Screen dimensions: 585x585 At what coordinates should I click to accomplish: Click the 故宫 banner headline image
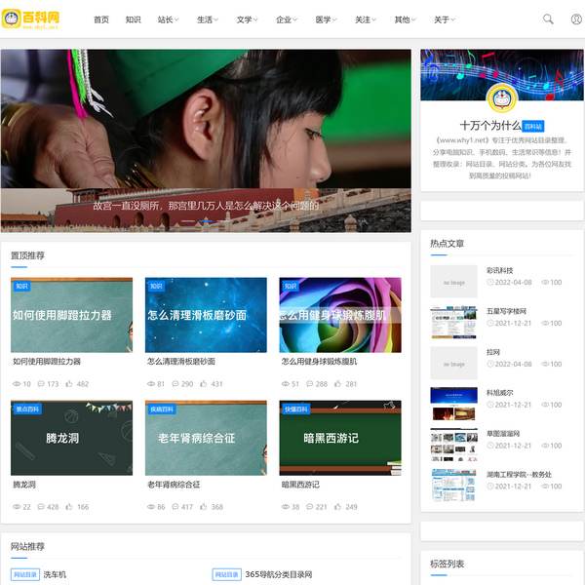(205, 136)
